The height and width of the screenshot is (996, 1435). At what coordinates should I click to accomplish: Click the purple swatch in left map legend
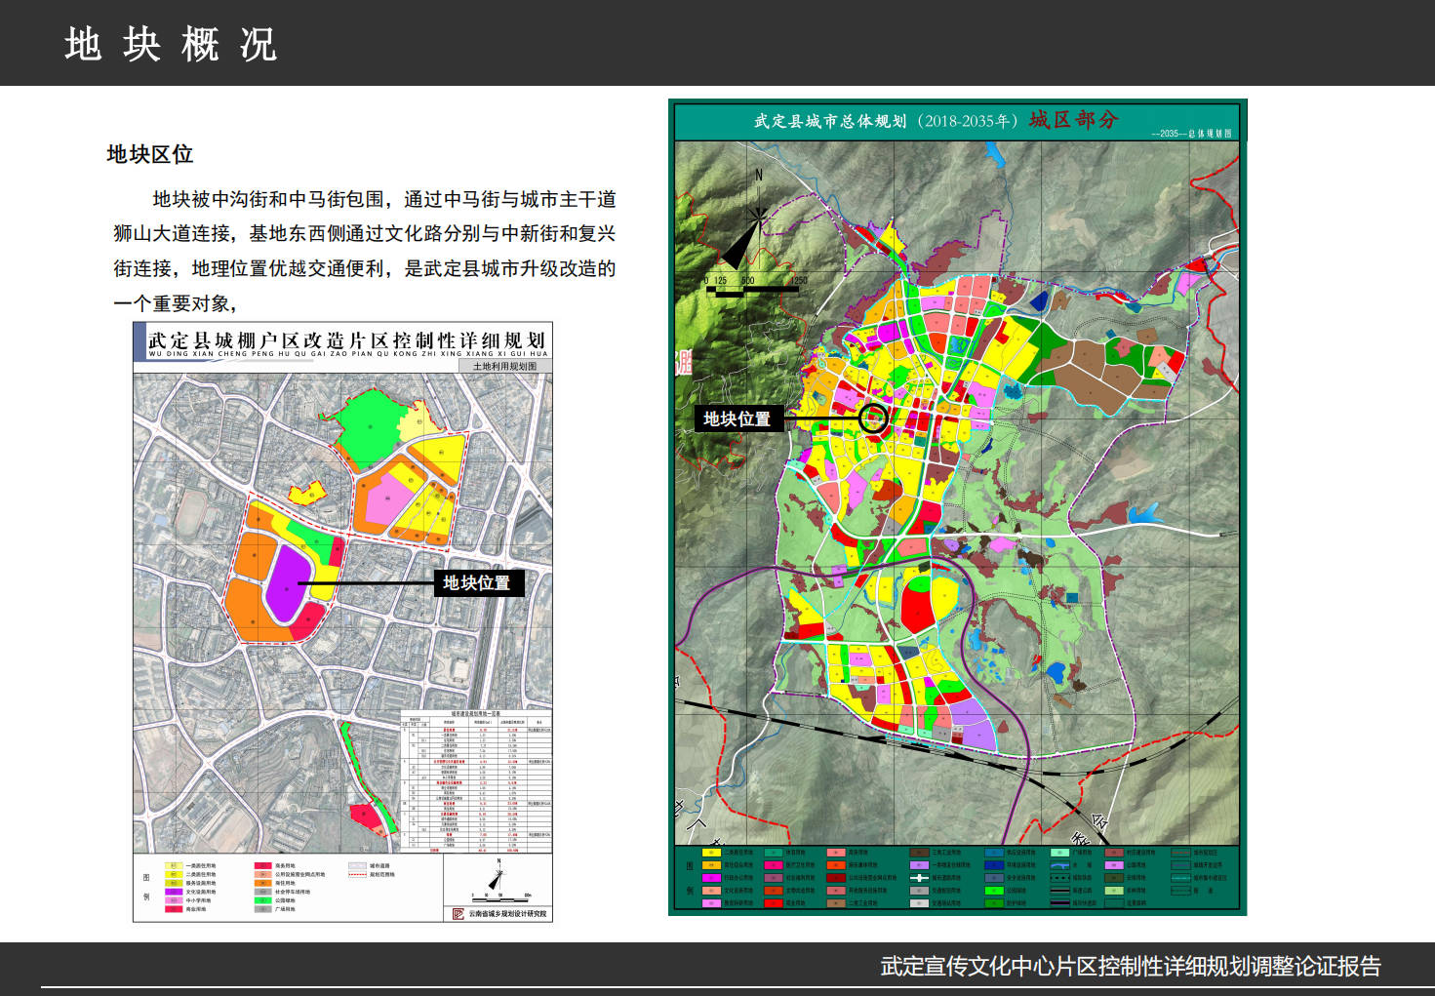(x=174, y=892)
